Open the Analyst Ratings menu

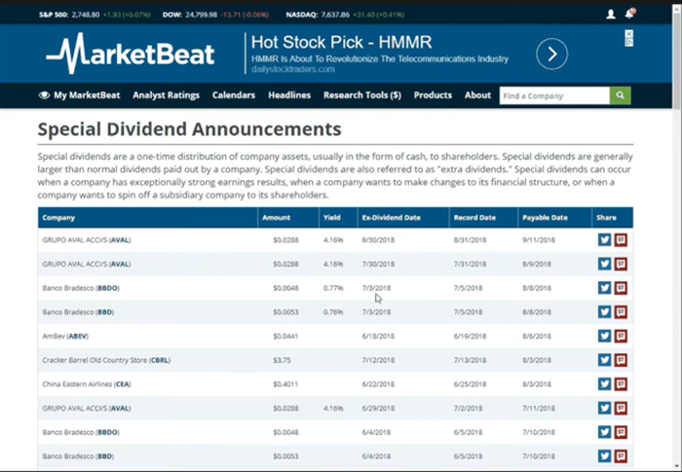click(166, 95)
